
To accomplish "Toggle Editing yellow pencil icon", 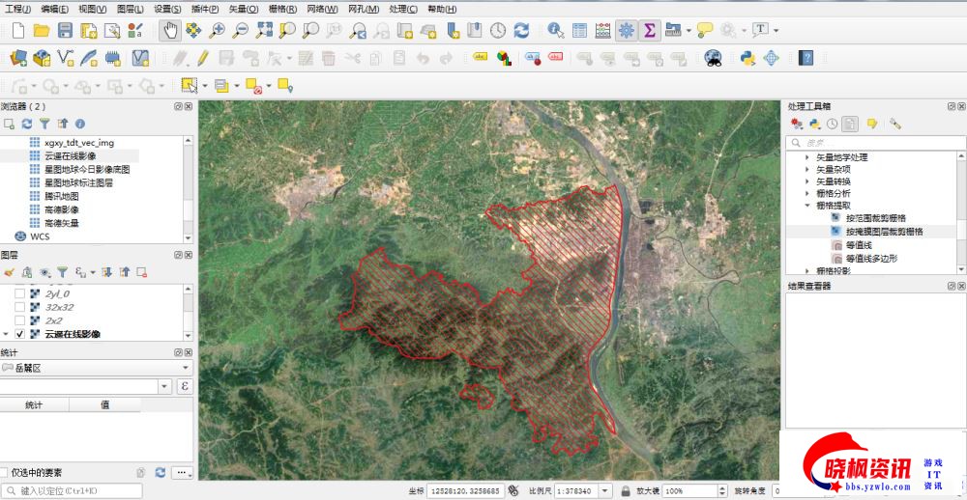I will point(203,59).
